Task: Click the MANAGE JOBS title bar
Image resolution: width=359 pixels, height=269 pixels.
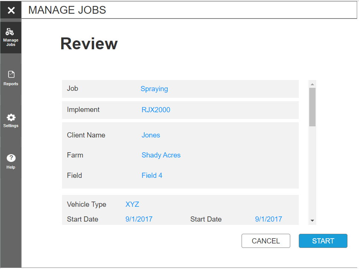Action: pos(189,10)
